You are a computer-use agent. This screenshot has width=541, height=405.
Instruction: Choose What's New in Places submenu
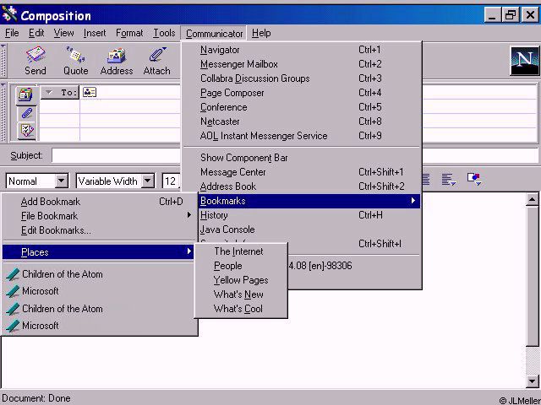point(241,294)
